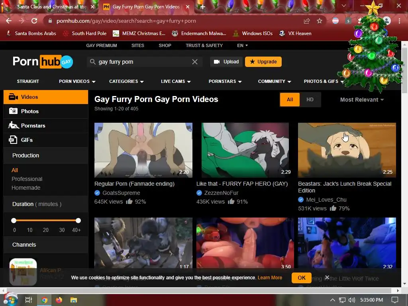Launch Firefox from the taskbar
The image size is (408, 306).
click(59, 300)
